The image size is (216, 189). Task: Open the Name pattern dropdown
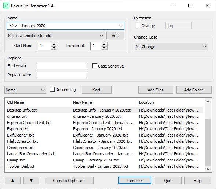121,26
